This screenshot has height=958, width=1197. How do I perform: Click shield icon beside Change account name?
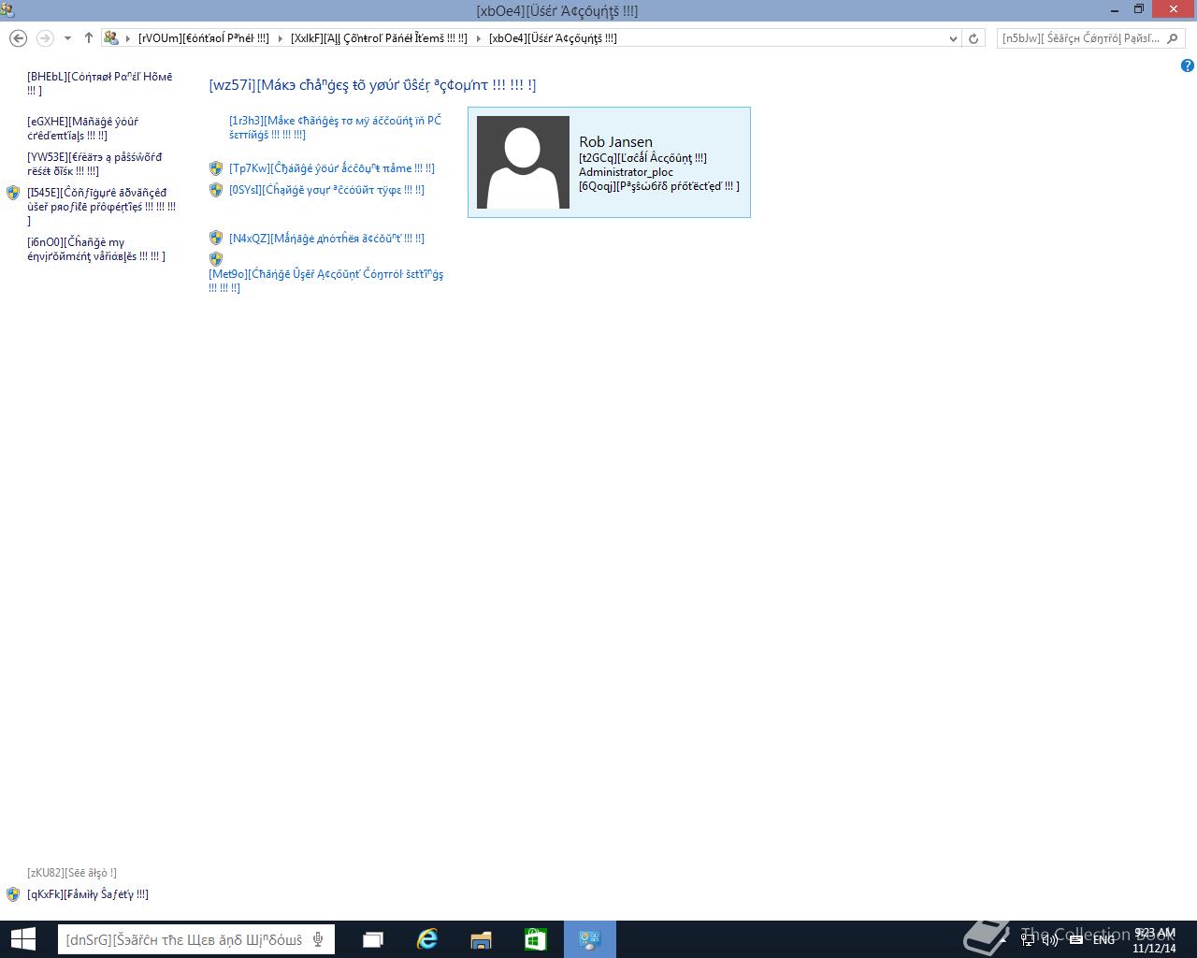pos(216,168)
